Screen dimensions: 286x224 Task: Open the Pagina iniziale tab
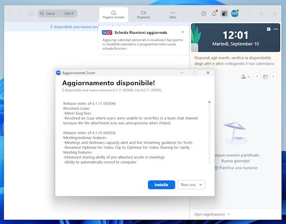[x=113, y=14]
